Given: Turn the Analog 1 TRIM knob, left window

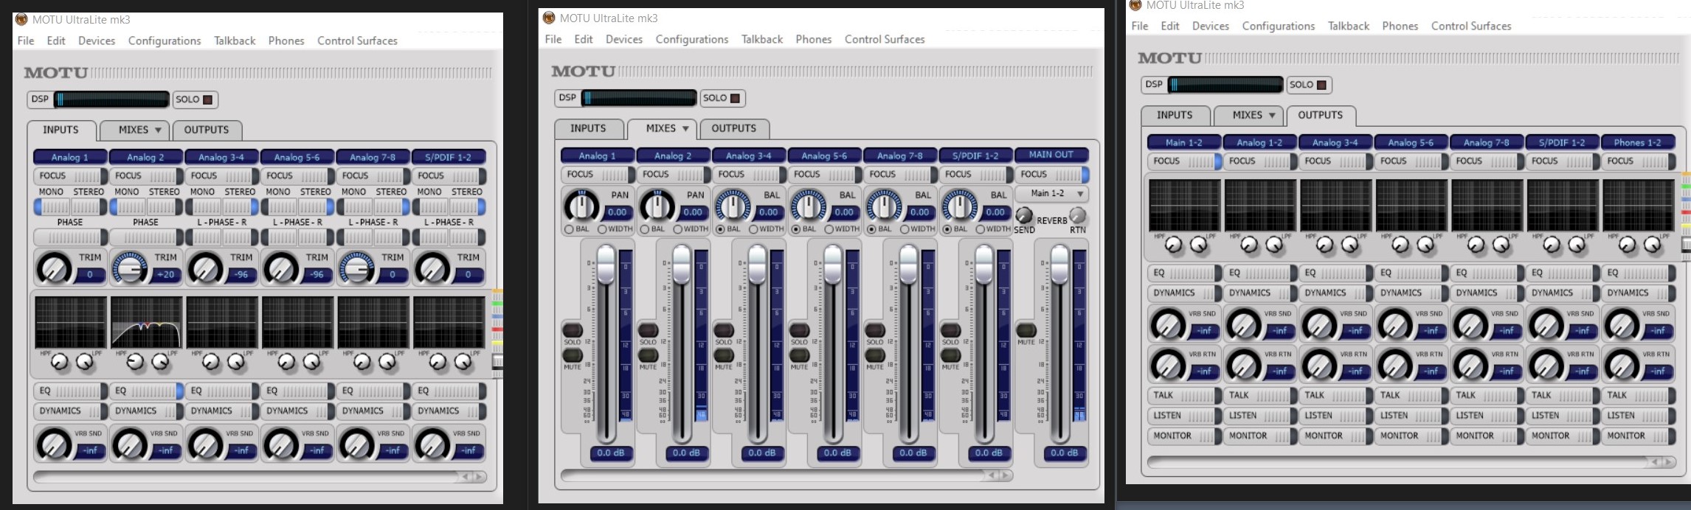Looking at the screenshot, I should tap(54, 268).
